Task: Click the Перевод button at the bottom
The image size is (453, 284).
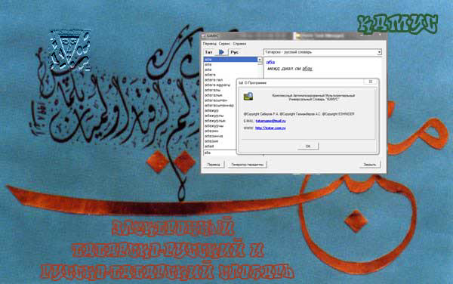Action: tap(214, 165)
